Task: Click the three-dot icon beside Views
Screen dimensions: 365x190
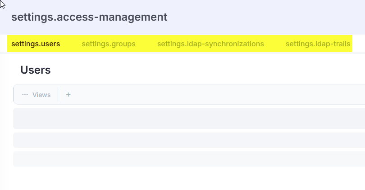Action: (x=25, y=95)
